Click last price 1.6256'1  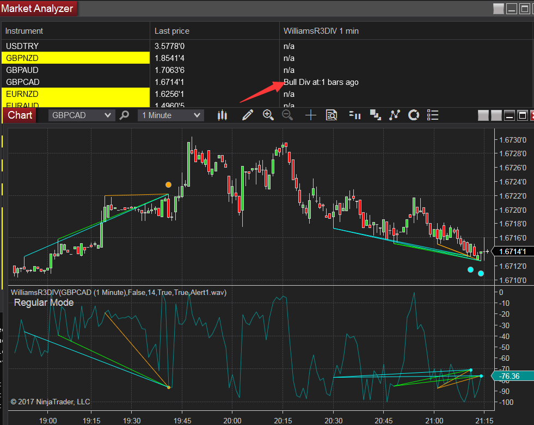(x=169, y=94)
